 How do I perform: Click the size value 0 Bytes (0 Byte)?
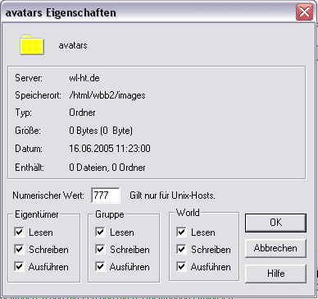[101, 131]
